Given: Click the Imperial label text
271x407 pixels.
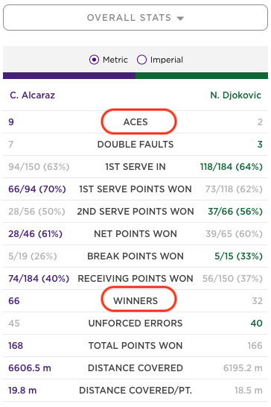Looking at the screenshot, I should click(167, 60).
